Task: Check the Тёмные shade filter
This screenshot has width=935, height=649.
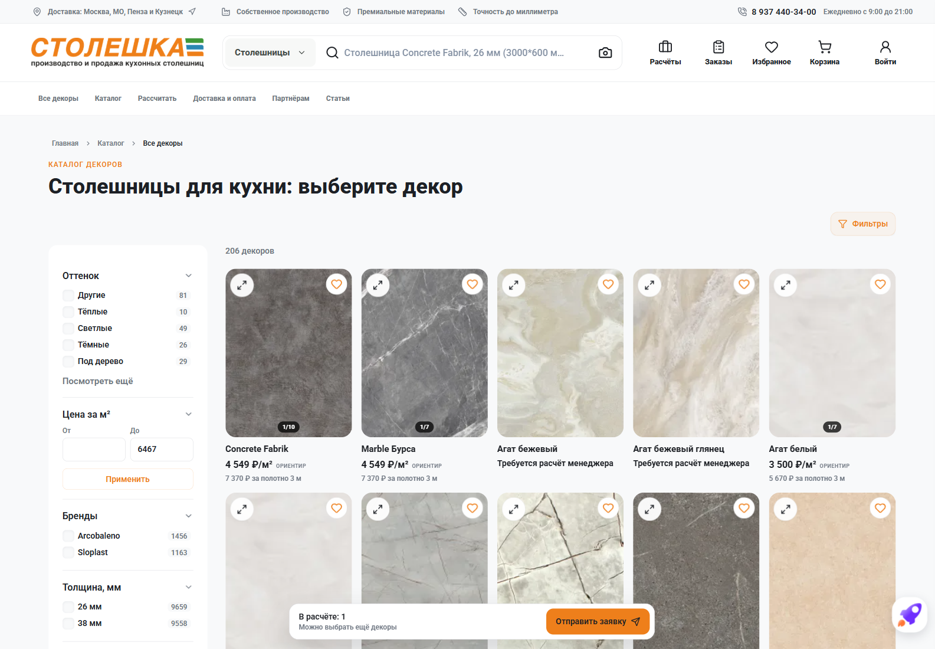Action: tap(68, 345)
